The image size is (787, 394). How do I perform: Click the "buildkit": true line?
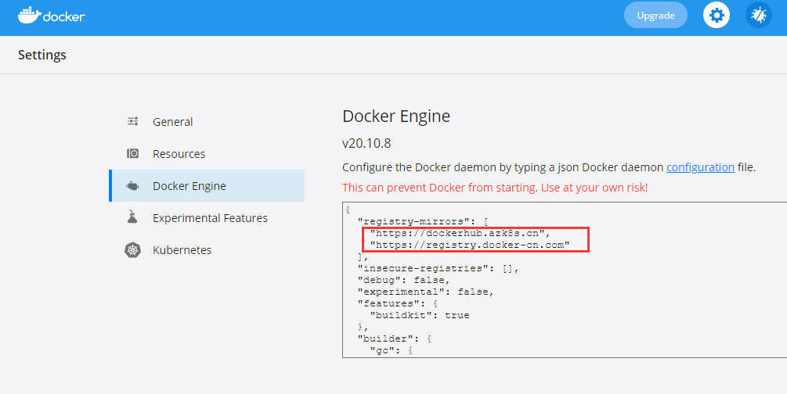pyautogui.click(x=420, y=315)
